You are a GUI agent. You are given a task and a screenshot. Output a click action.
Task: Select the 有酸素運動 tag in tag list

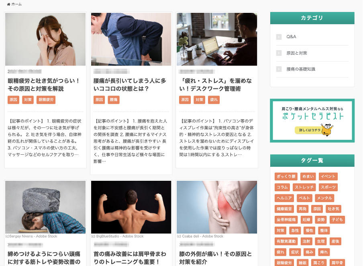[x=286, y=241]
